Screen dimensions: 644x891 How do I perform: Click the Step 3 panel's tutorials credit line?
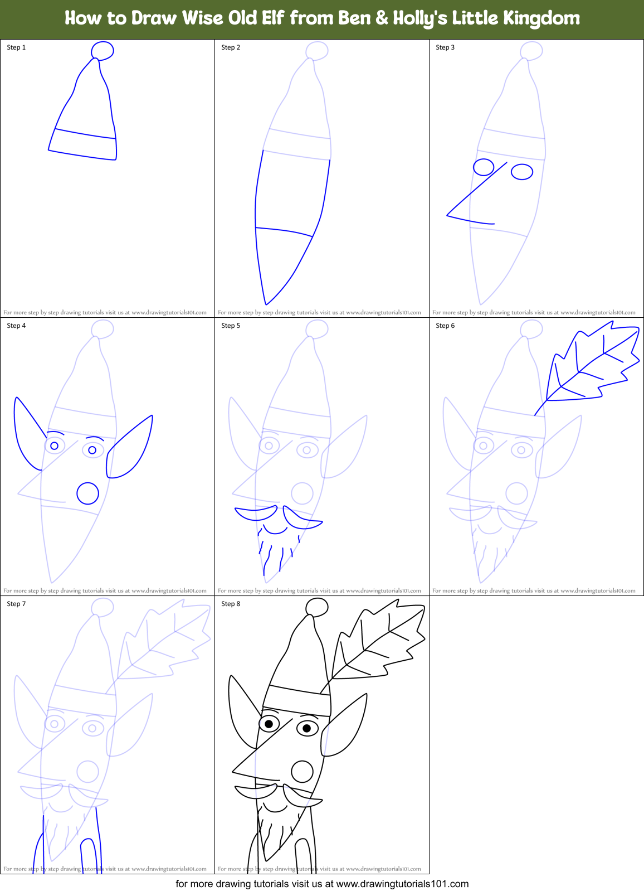[534, 313]
